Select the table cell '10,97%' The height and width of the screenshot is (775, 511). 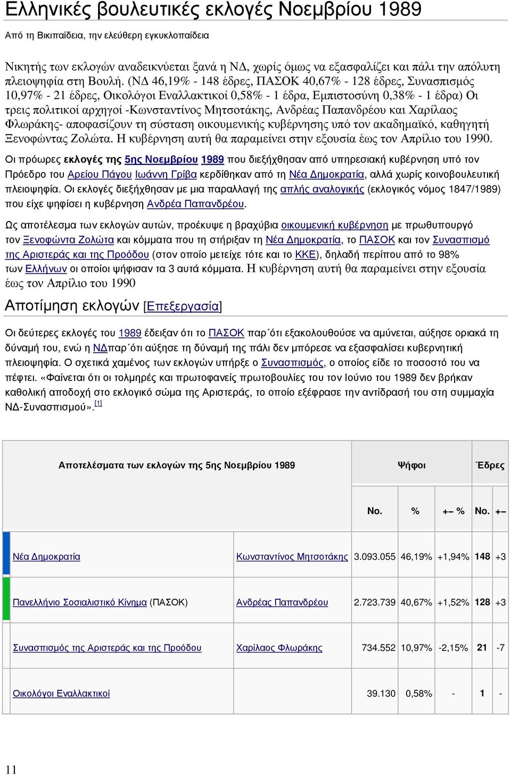click(x=416, y=648)
